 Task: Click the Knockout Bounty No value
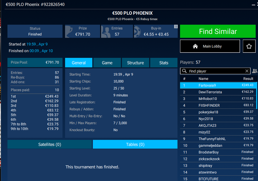115,130
